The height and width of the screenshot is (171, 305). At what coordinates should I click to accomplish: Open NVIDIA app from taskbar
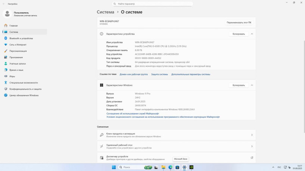coord(191,167)
